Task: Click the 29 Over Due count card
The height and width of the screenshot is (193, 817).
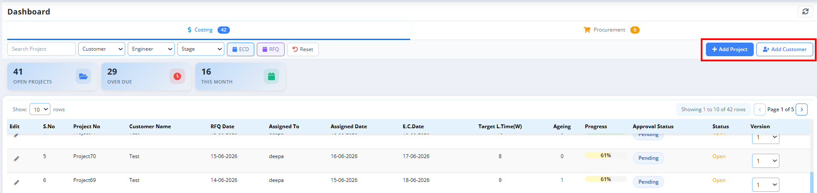Action: pos(146,76)
